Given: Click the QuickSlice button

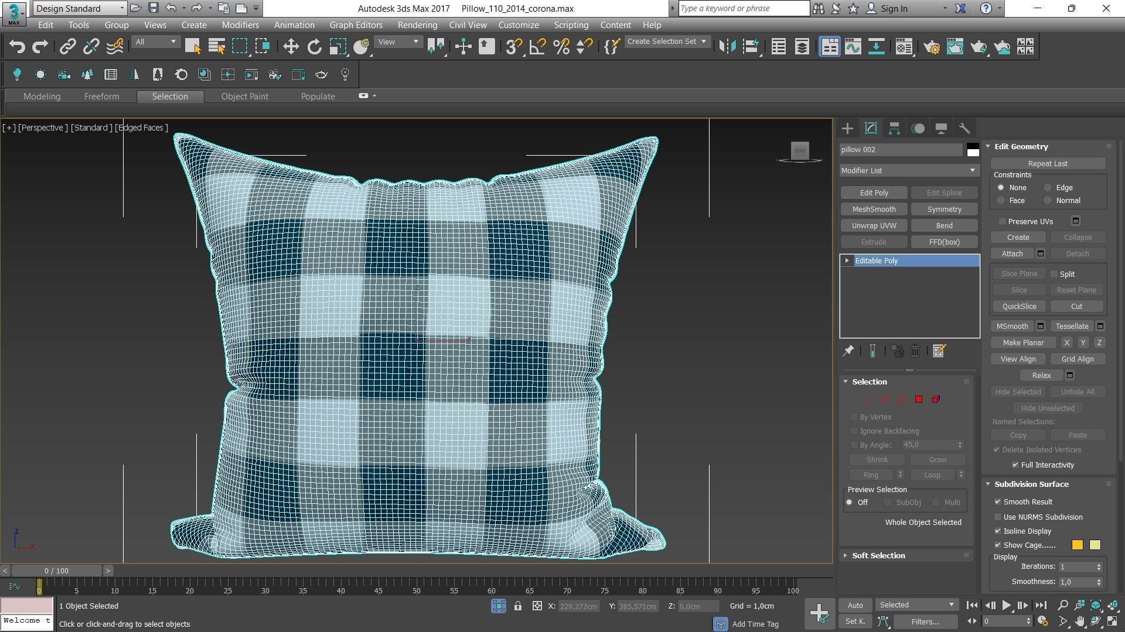Looking at the screenshot, I should 1019,307.
